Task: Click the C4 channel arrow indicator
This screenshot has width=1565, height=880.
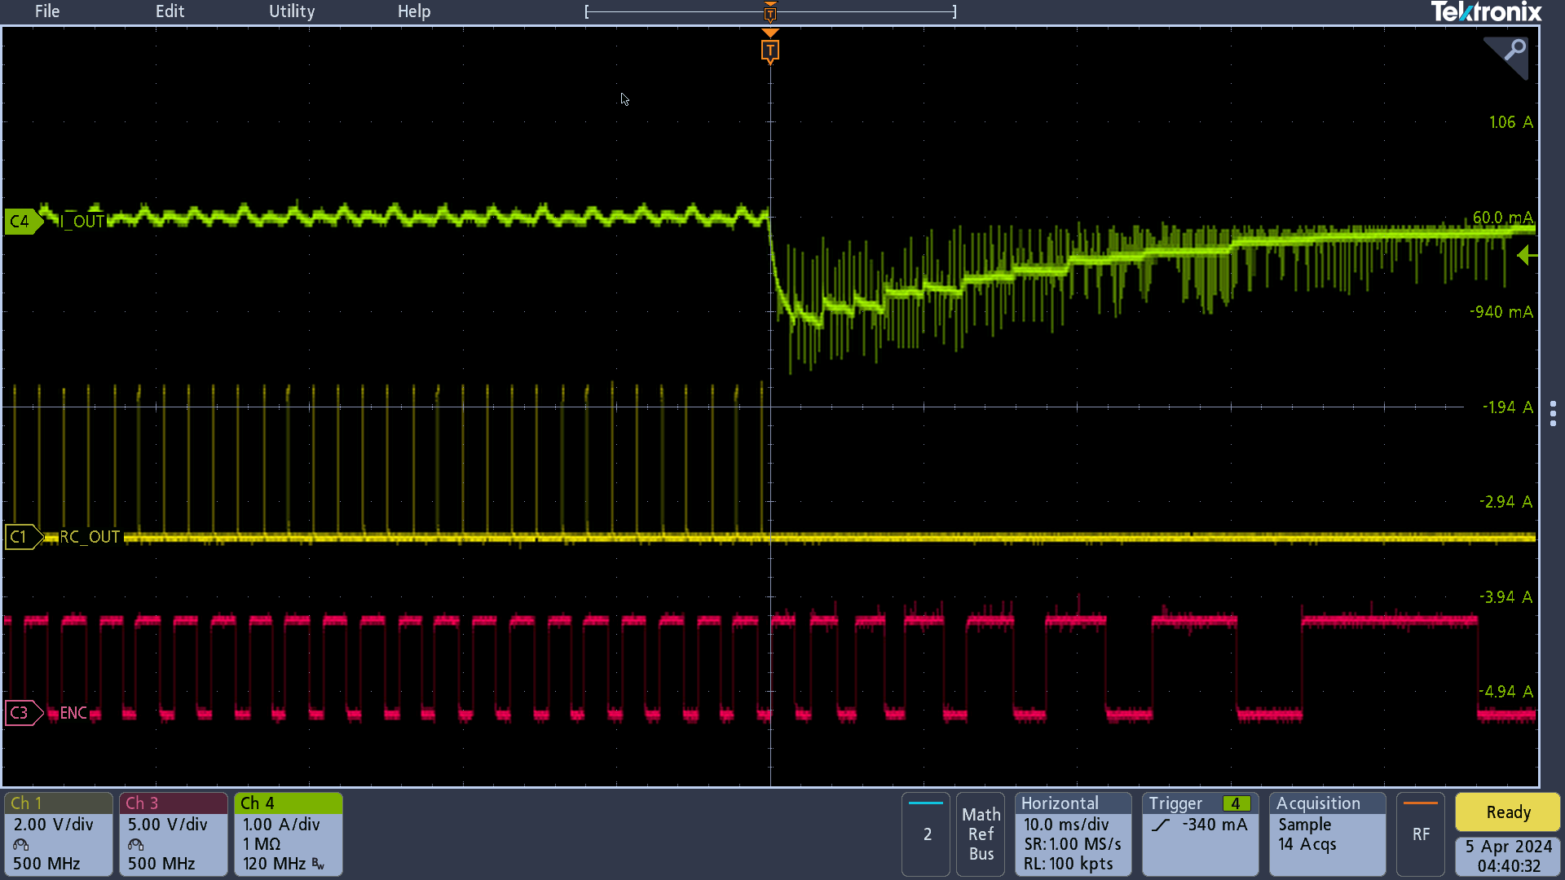Action: coord(20,219)
